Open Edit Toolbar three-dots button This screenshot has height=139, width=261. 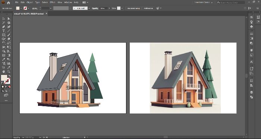6,101
